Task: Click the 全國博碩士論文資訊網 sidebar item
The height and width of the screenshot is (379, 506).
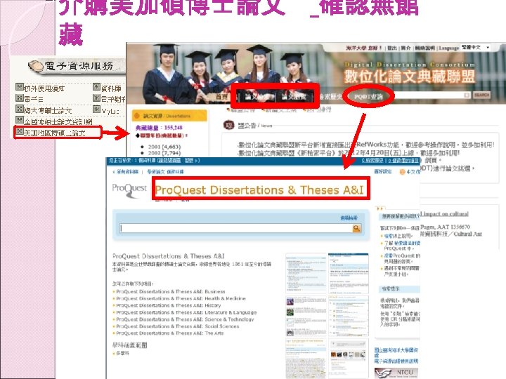Action: [x=58, y=121]
